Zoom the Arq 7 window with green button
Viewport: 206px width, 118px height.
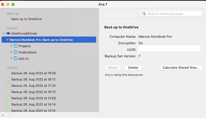(x=13, y=4)
